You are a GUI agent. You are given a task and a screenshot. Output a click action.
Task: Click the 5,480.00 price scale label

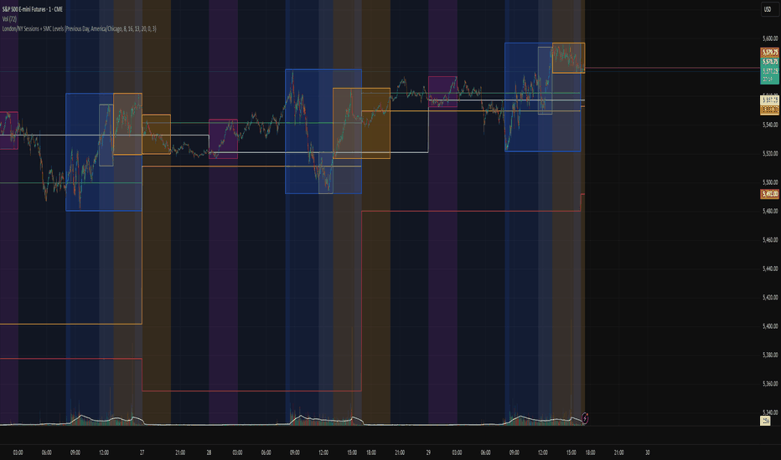pyautogui.click(x=770, y=212)
